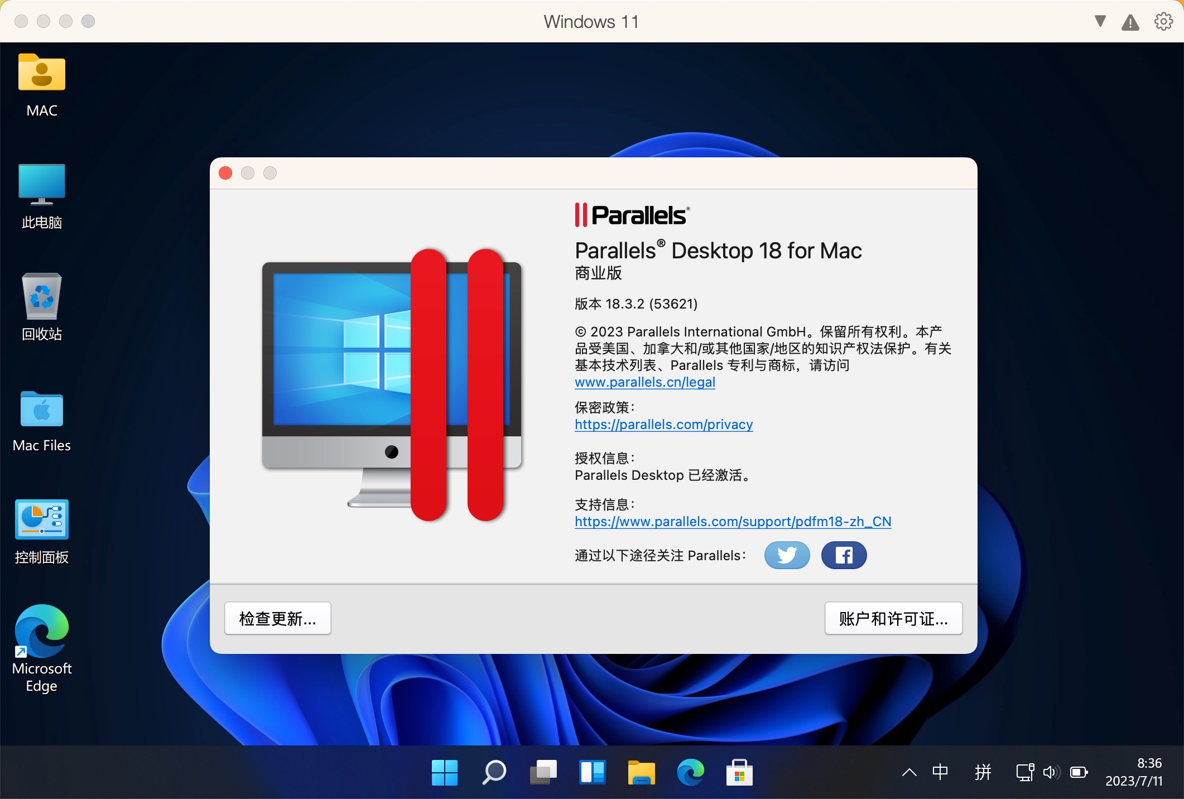Click the Facebook follow button

pos(844,555)
